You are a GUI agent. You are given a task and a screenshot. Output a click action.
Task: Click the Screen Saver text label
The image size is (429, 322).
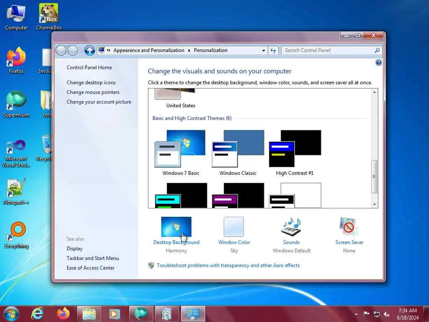pos(349,242)
